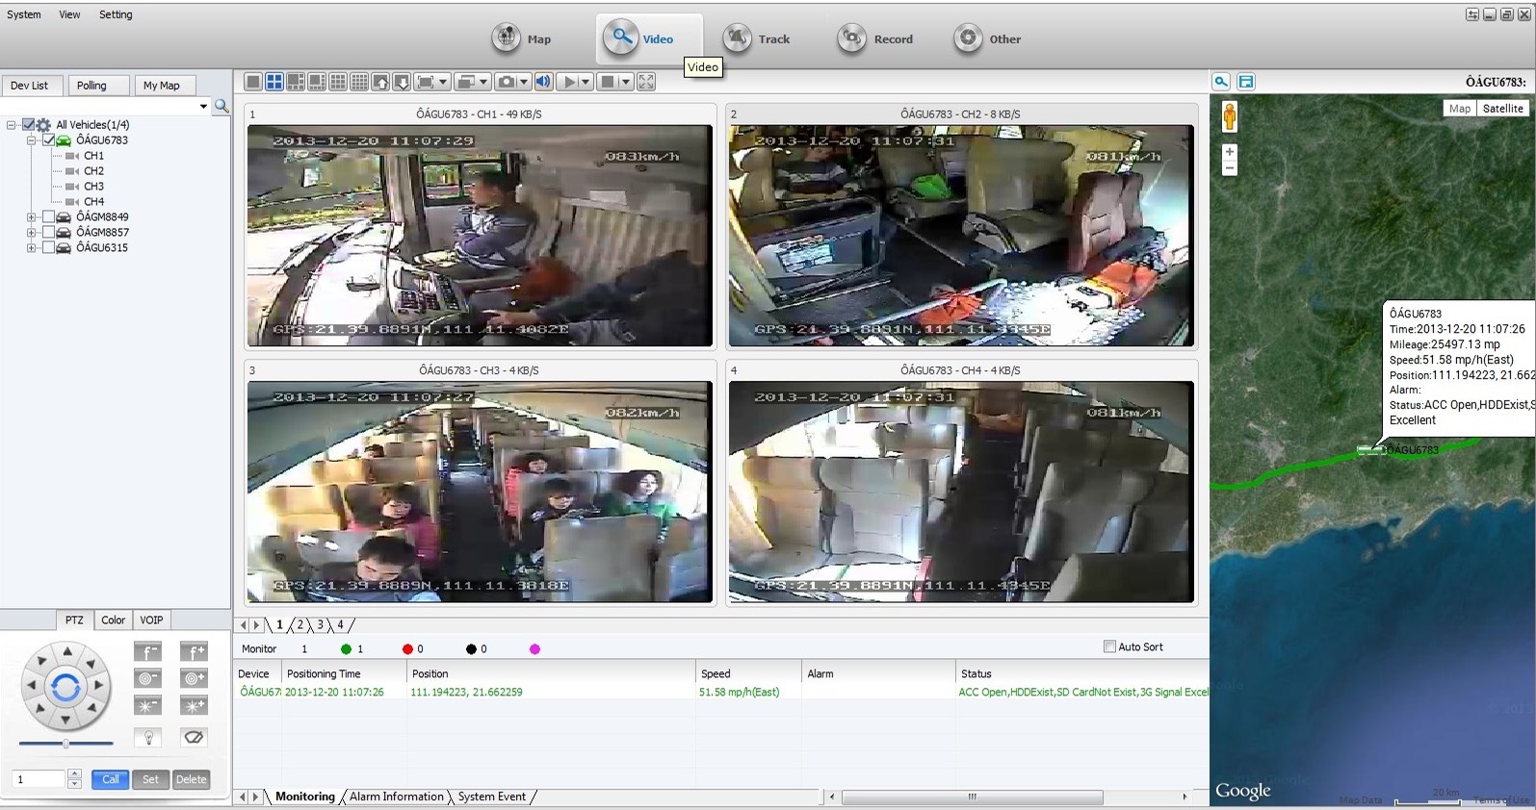Check the ÔÁGM8849 vehicle checkbox
1536x810 pixels.
(x=48, y=217)
